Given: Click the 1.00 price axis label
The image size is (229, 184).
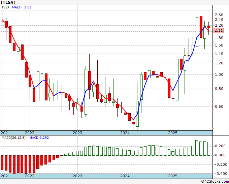Looking at the screenshot, I should pos(219,74).
